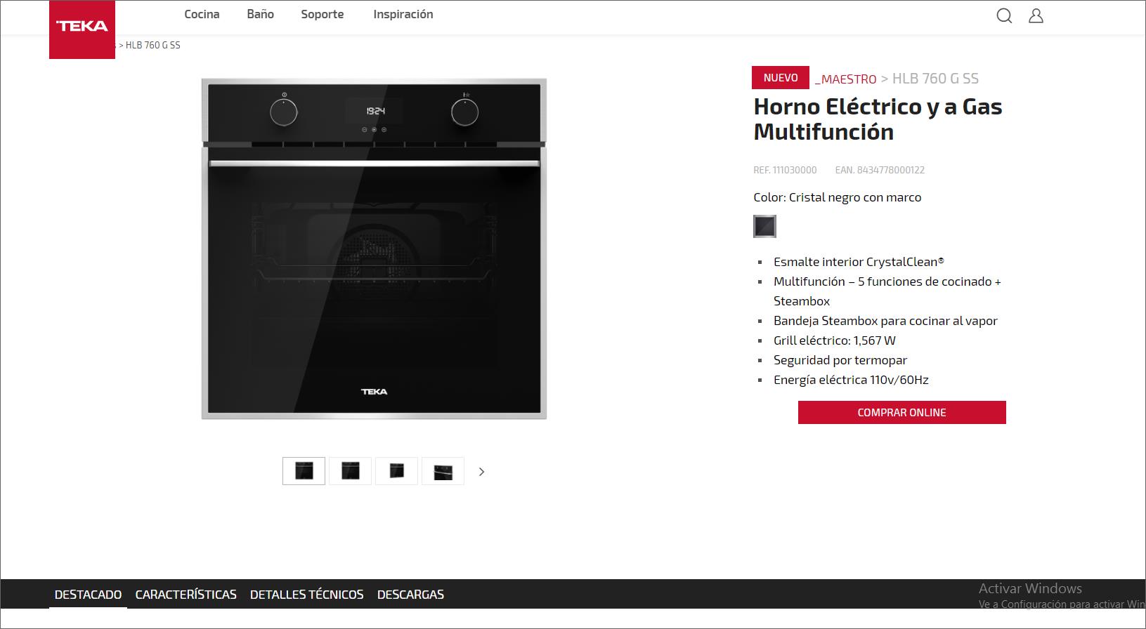Open the Cocina menu
This screenshot has height=629, width=1146.
point(202,14)
